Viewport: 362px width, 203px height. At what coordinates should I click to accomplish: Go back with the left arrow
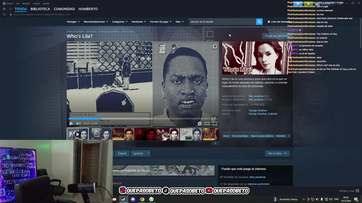[4, 9]
